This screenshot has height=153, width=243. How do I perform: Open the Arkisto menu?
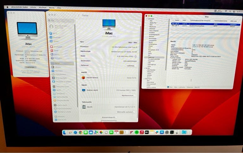tap(33, 7)
